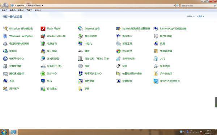The width and height of the screenshot is (217, 135).
Task: Click the 通知区域图标 link text
Action: pyautogui.click(x=17, y=73)
